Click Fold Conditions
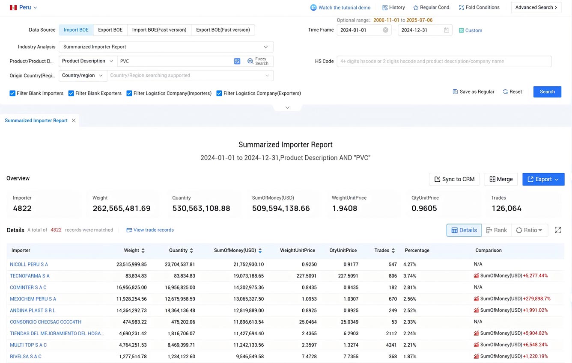Image resolution: width=572 pixels, height=363 pixels. click(479, 8)
